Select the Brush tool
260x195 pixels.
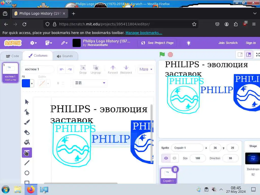point(27,122)
